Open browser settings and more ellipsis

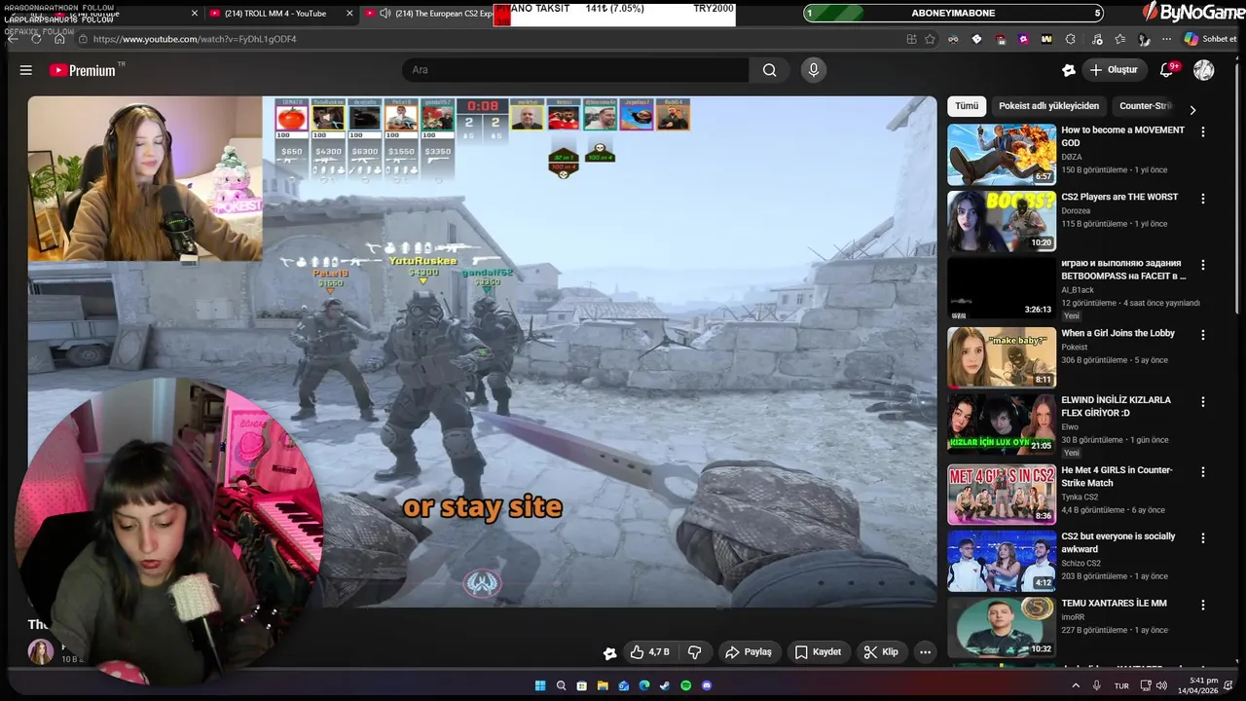point(1167,39)
